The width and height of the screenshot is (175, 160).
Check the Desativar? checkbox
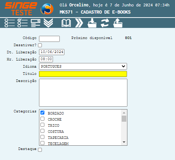point(40,45)
